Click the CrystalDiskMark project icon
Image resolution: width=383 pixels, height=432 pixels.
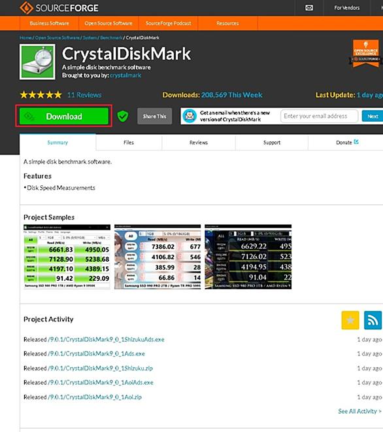(37, 62)
